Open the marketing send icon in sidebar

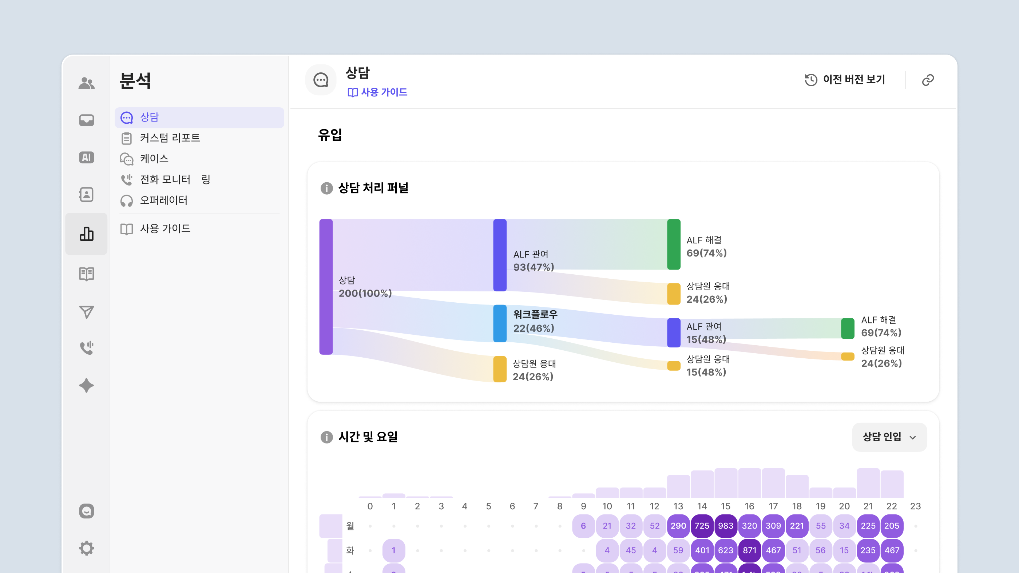tap(86, 312)
